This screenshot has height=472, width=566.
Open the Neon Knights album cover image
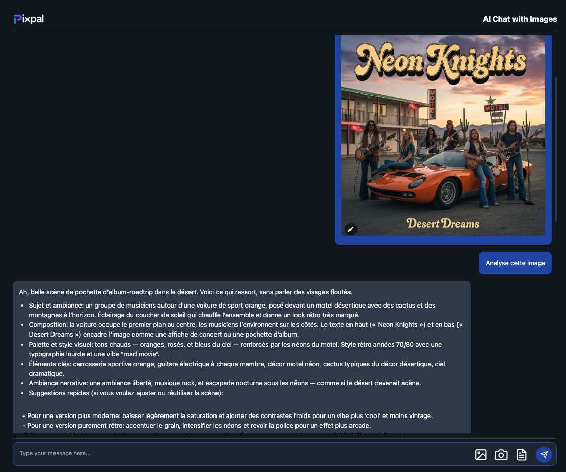point(443,135)
